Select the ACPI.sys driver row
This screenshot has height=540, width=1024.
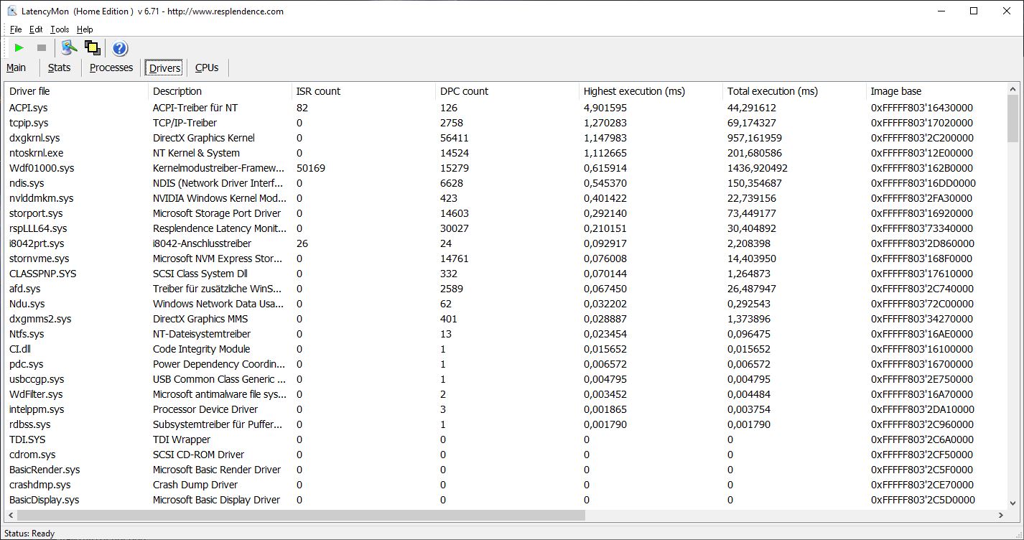coord(506,108)
